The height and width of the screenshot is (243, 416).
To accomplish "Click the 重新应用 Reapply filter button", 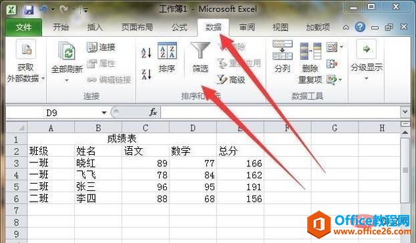I will [x=238, y=63].
